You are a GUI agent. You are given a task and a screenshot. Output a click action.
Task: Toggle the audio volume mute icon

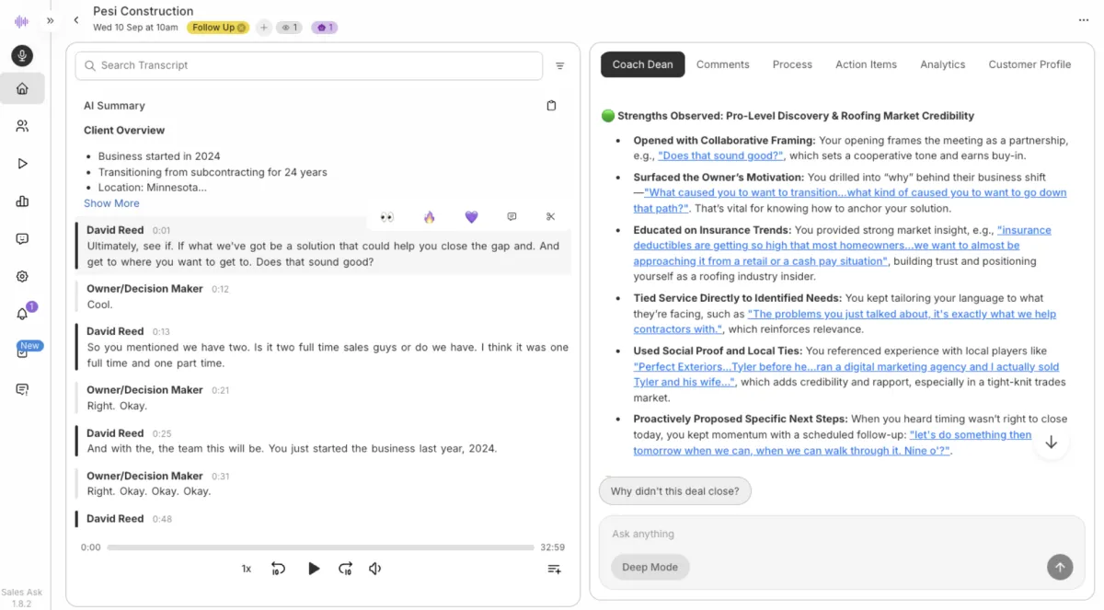[x=375, y=569]
